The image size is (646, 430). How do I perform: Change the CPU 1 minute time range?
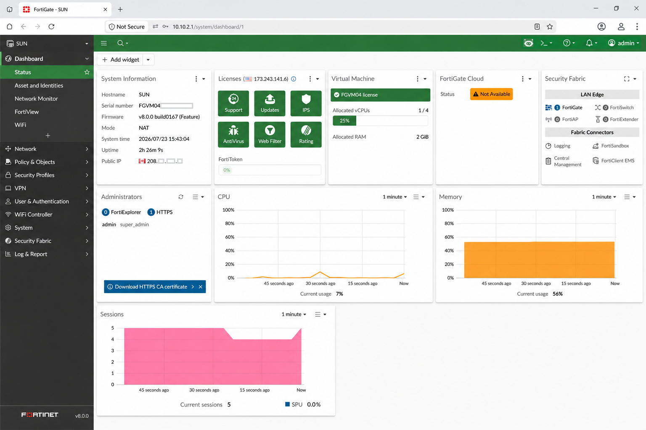[395, 197]
